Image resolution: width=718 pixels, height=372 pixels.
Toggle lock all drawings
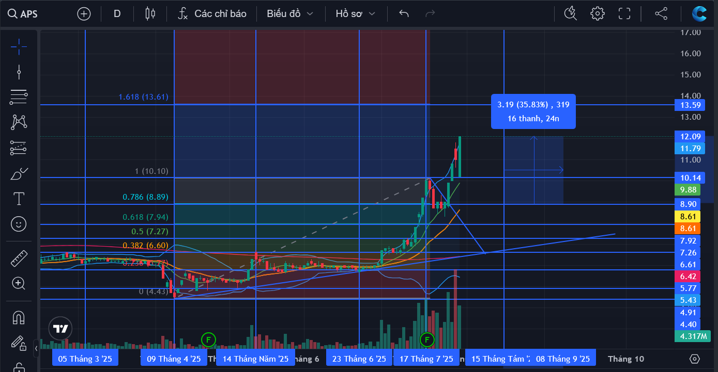pos(19,367)
